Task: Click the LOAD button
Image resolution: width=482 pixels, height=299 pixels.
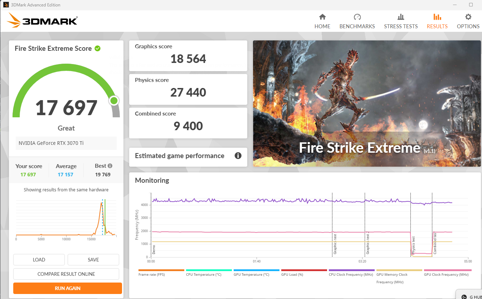Action: point(39,260)
